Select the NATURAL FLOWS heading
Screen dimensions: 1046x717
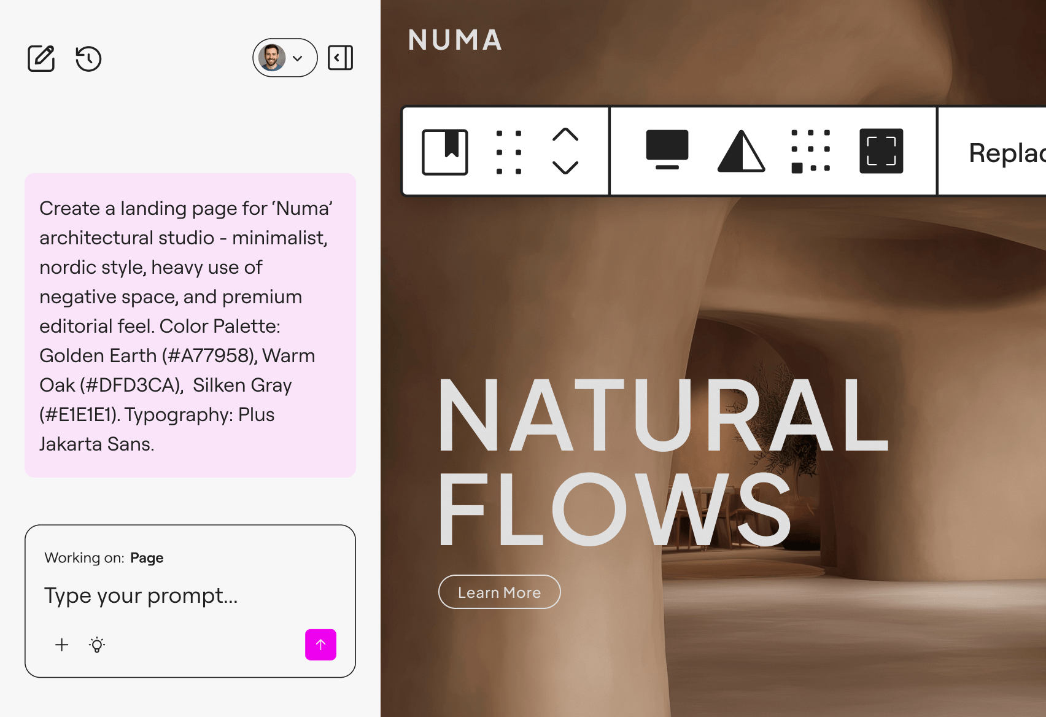point(663,460)
